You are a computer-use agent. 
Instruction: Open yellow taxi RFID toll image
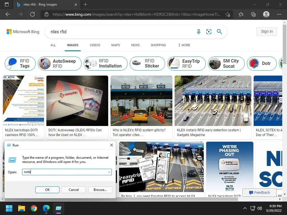pyautogui.click(x=142, y=101)
